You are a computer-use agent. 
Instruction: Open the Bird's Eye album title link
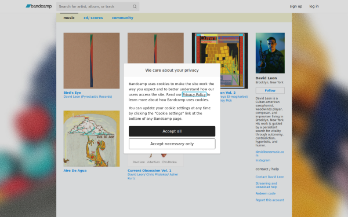click(x=72, y=93)
